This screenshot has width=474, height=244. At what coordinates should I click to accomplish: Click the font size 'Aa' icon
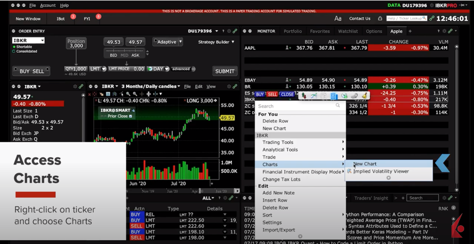click(338, 18)
